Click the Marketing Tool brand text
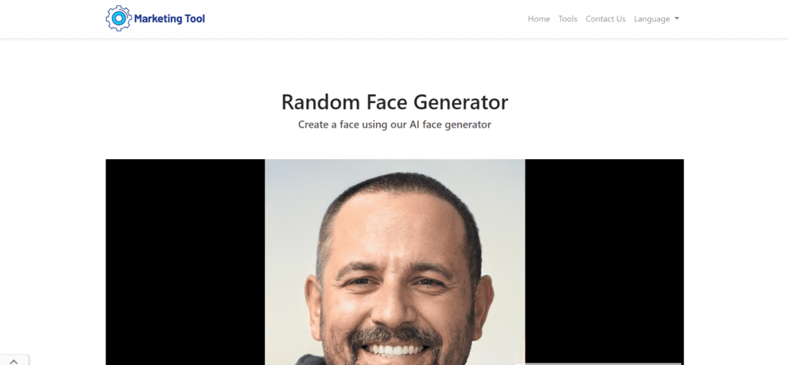This screenshot has height=365, width=788. click(x=169, y=18)
